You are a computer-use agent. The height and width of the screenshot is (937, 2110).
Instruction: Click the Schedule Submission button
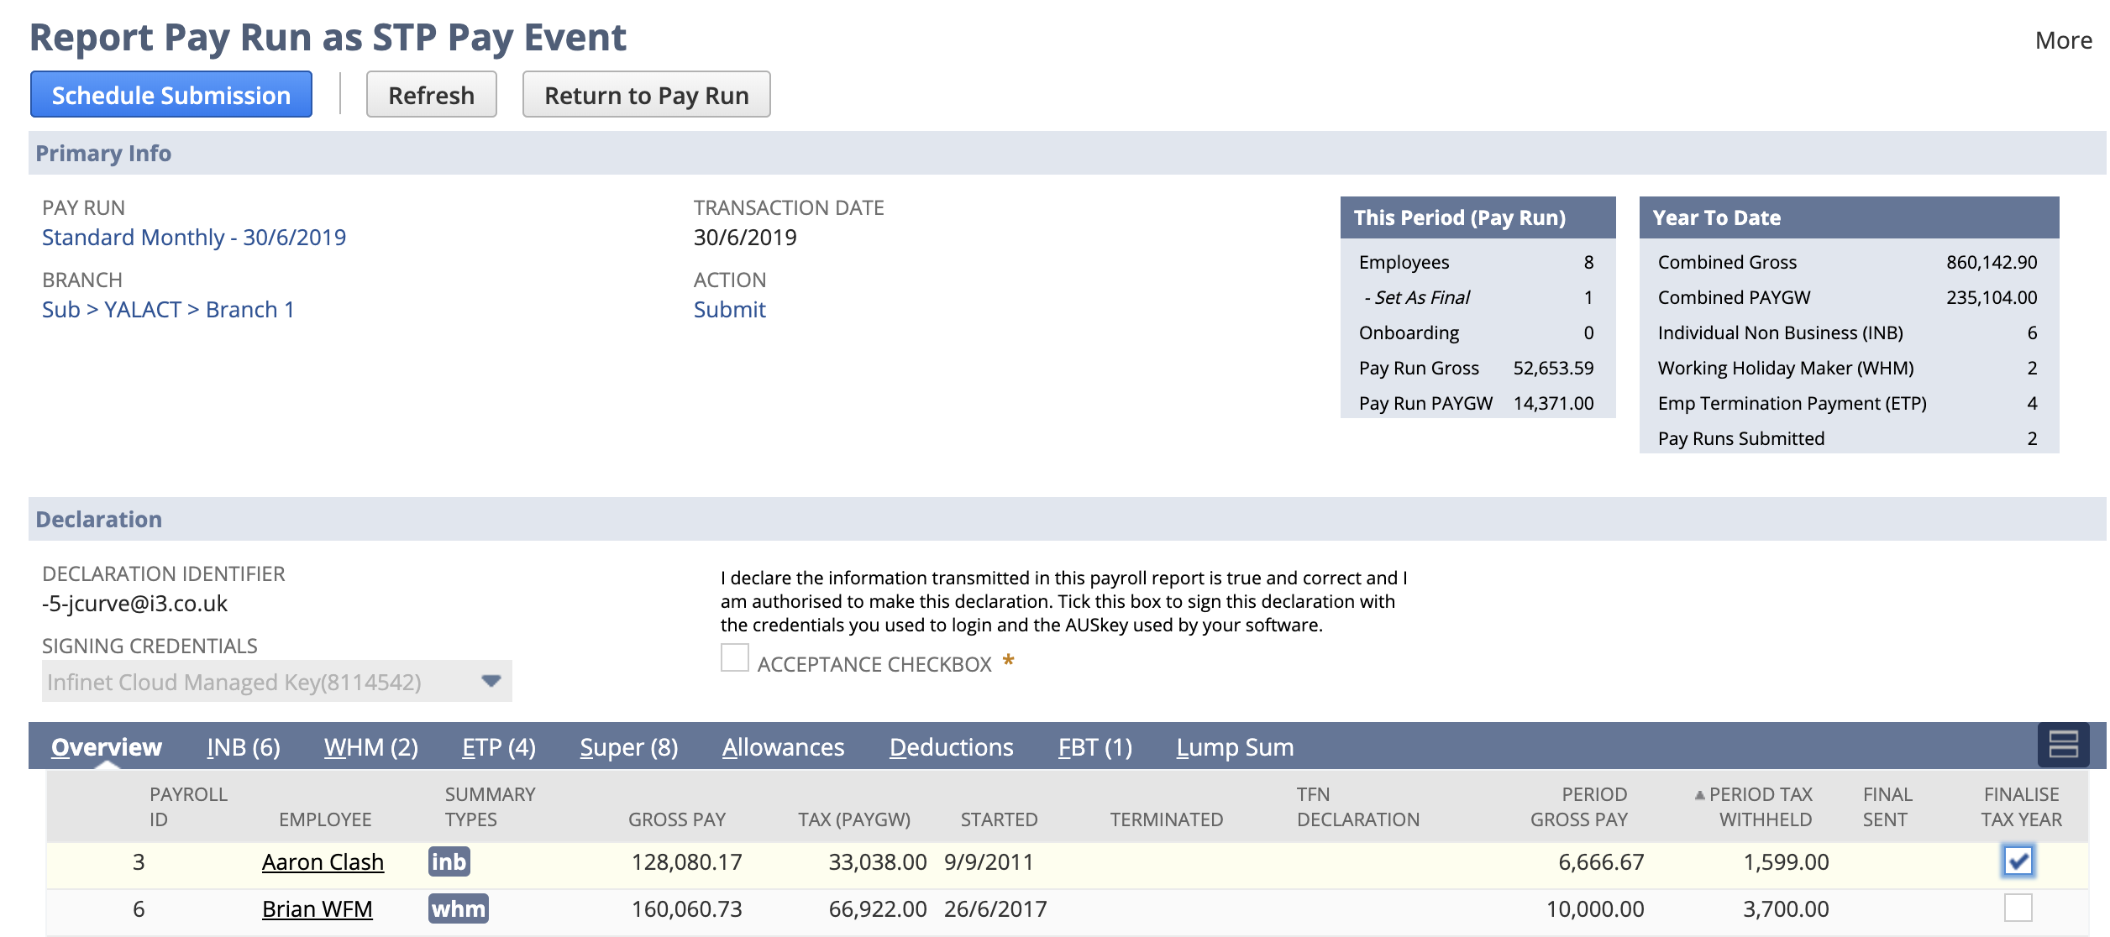tap(171, 94)
